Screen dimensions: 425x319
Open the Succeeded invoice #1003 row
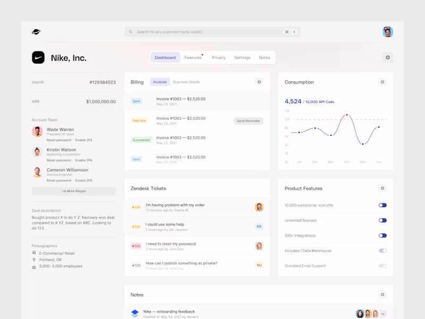pyautogui.click(x=197, y=140)
